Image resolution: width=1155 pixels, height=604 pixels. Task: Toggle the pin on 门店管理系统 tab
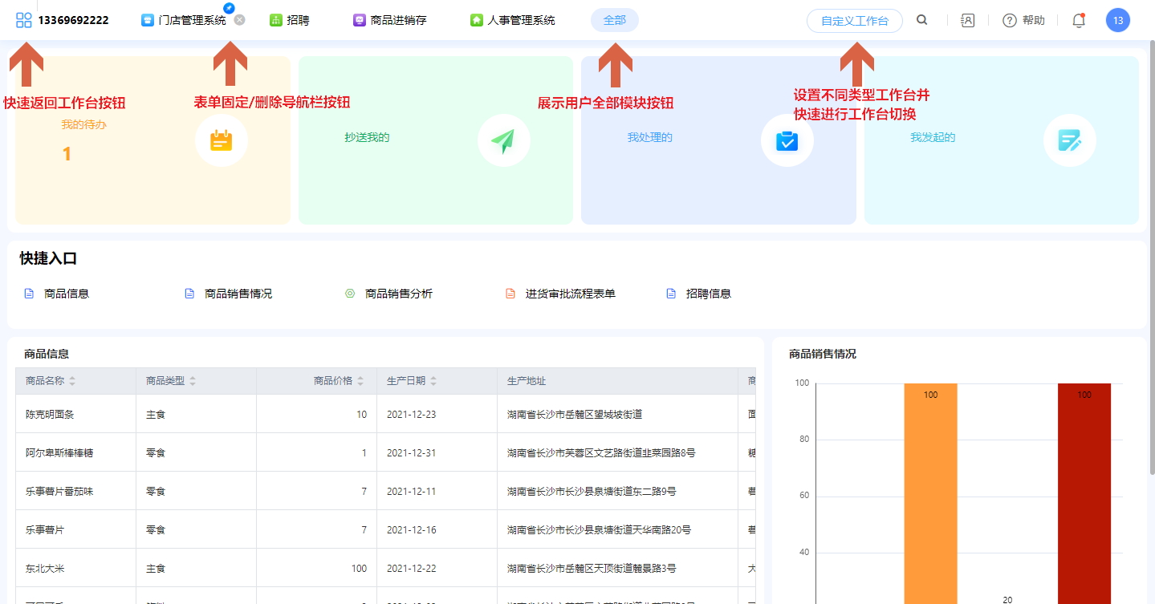point(229,7)
